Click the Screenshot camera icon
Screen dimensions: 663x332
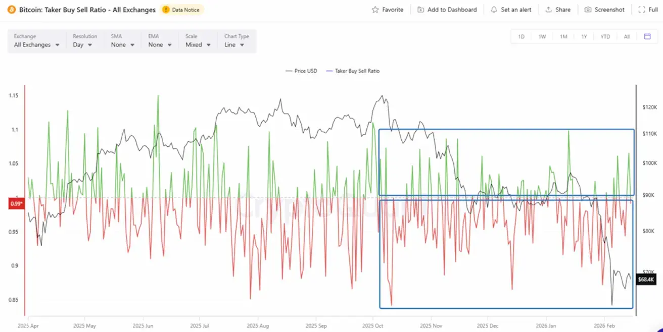tap(588, 10)
